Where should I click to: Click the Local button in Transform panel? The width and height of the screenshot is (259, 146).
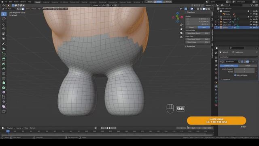pyautogui.click(x=204, y=27)
